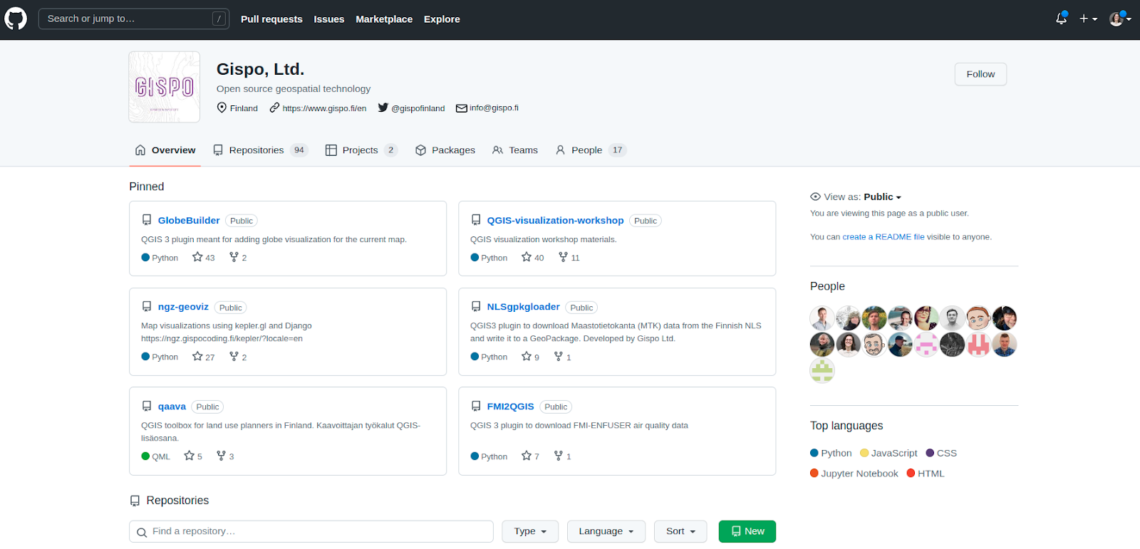Expand the Type filter dropdown

pyautogui.click(x=530, y=531)
